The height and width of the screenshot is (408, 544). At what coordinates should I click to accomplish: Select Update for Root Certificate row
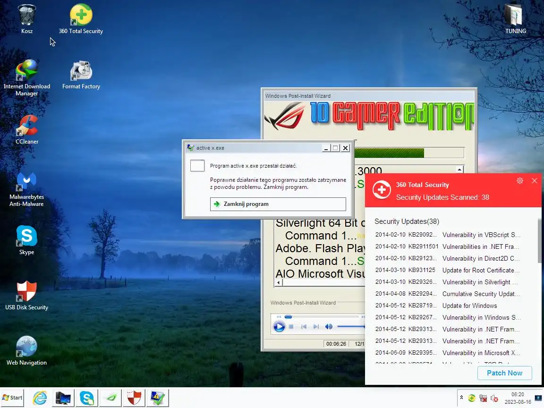coord(448,270)
